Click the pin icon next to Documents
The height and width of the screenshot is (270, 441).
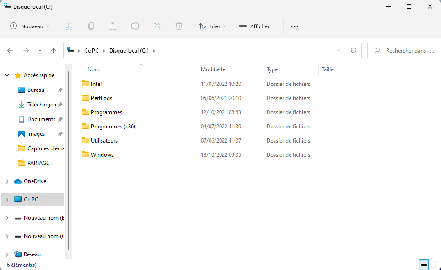60,119
